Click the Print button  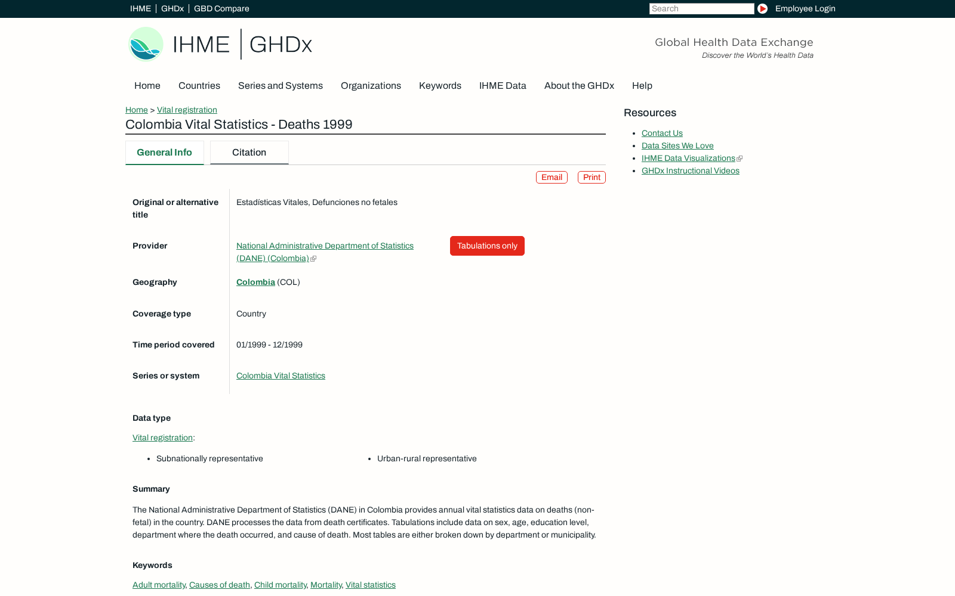click(x=592, y=178)
